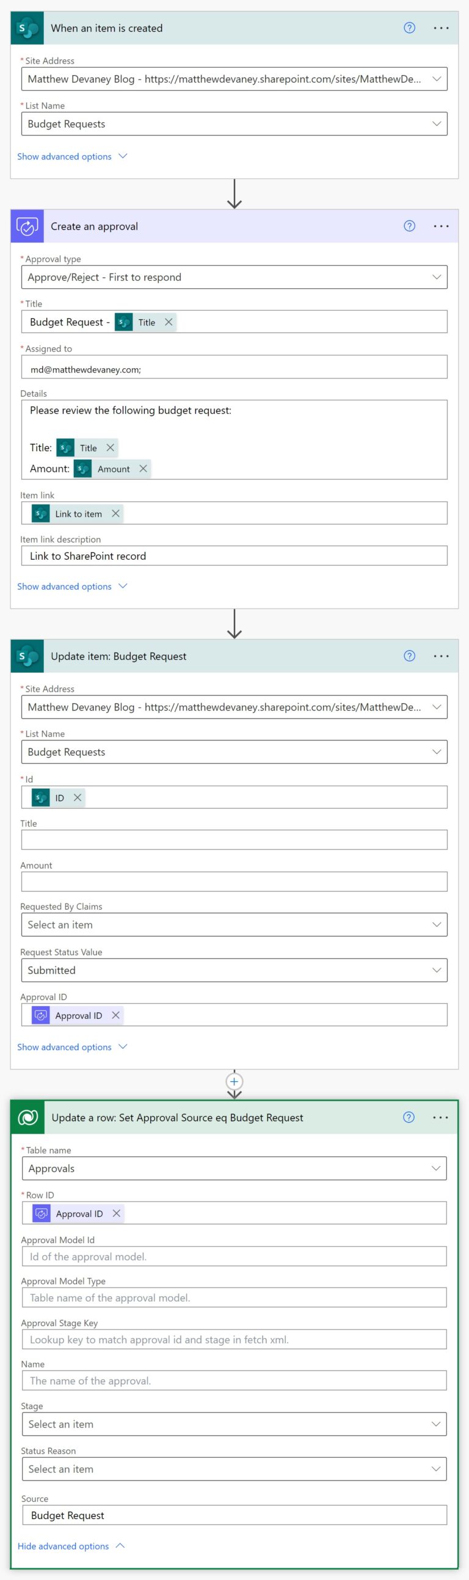
Task: Open the Table name Approvals dropdown
Action: point(234,1169)
